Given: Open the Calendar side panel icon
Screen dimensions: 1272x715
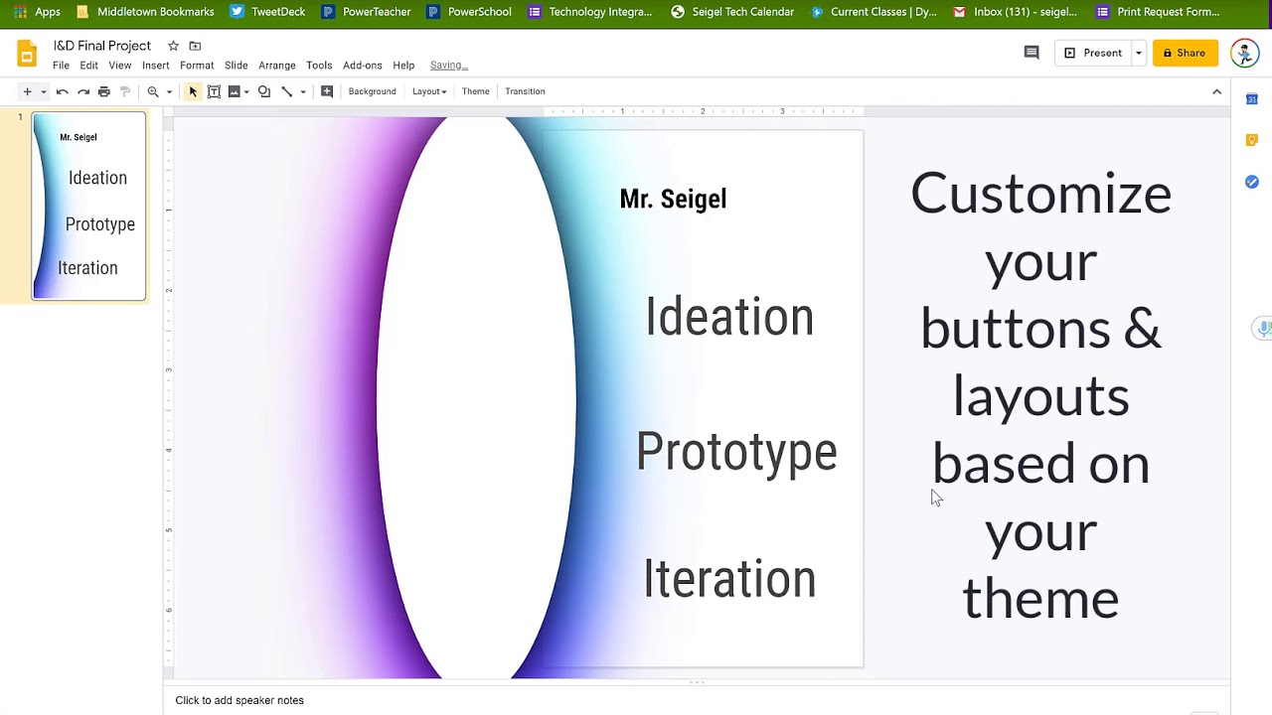Looking at the screenshot, I should (x=1252, y=98).
